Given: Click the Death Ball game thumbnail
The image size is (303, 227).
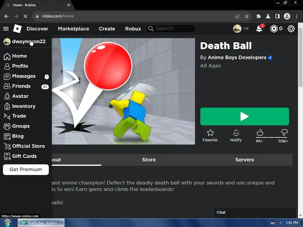Looking at the screenshot, I should (x=123, y=91).
